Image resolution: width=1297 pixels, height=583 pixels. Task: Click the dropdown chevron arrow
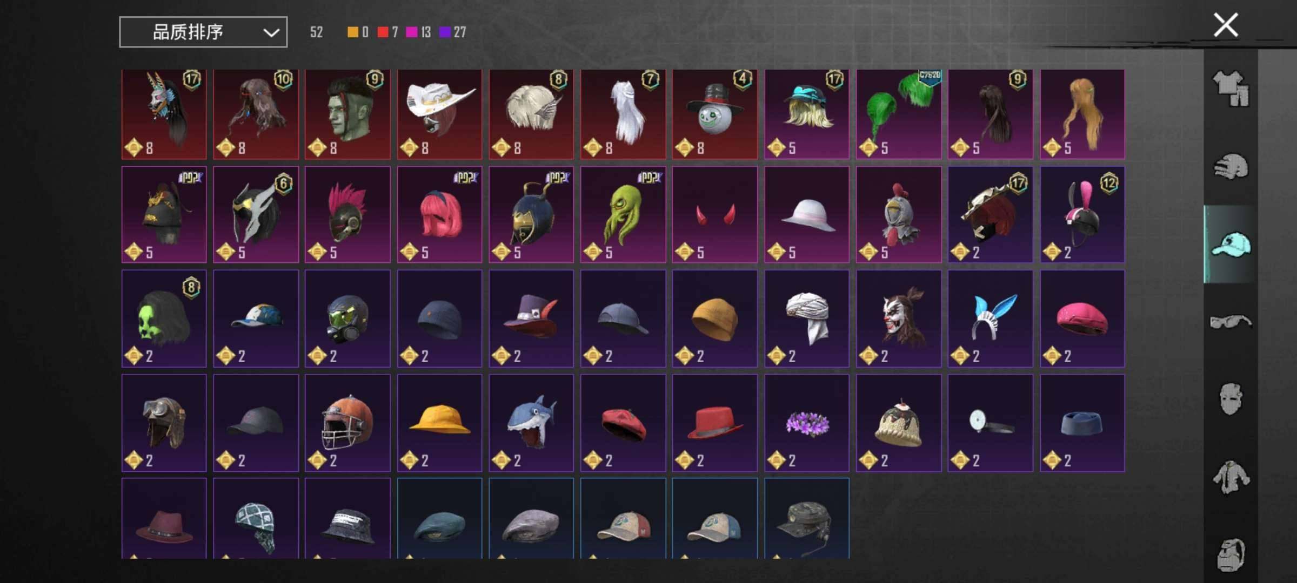click(271, 33)
